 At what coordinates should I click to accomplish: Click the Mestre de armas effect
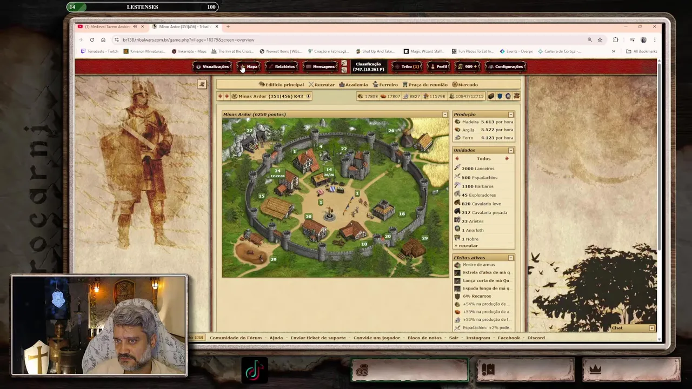pyautogui.click(x=478, y=265)
